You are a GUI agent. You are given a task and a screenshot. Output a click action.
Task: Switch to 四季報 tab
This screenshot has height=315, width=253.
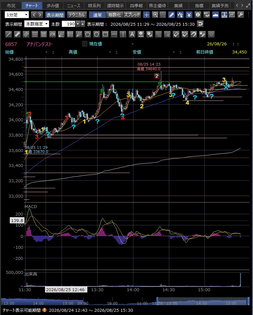point(136,6)
